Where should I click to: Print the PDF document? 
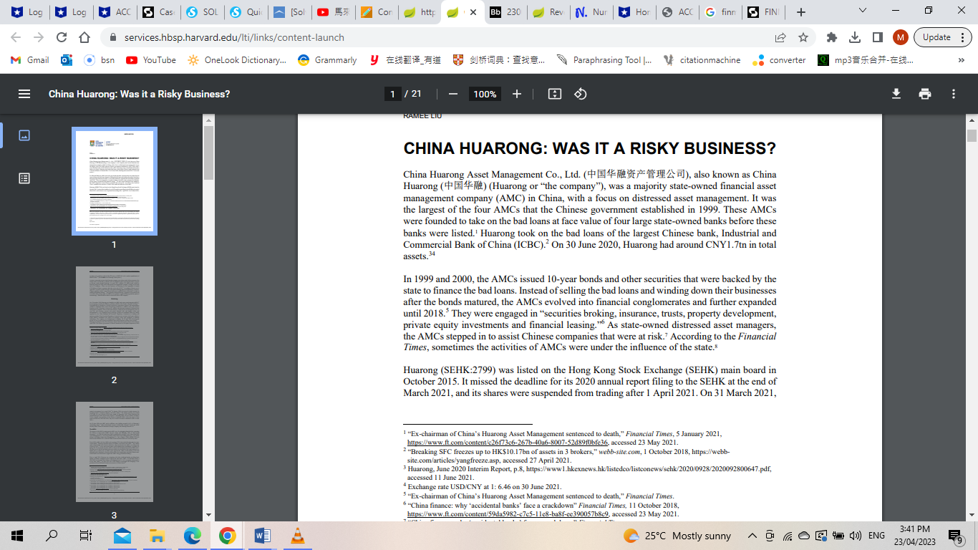(925, 94)
